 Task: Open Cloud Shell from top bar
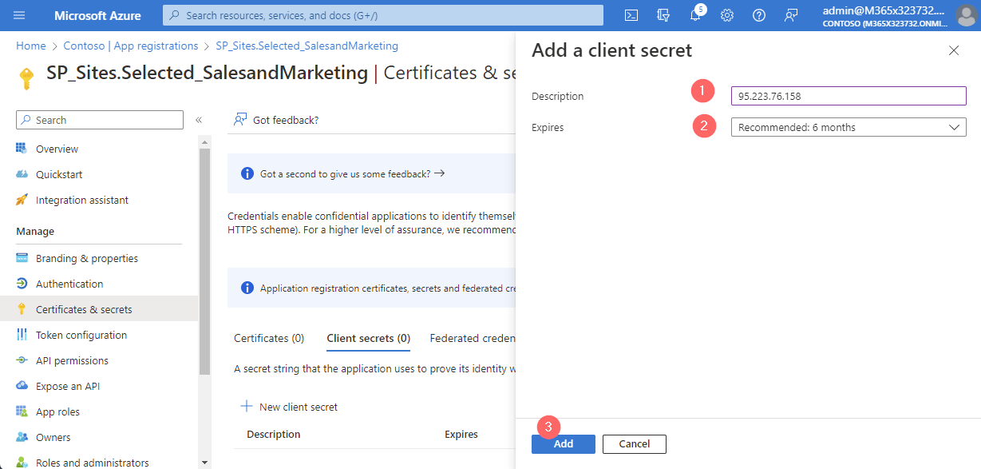(631, 15)
